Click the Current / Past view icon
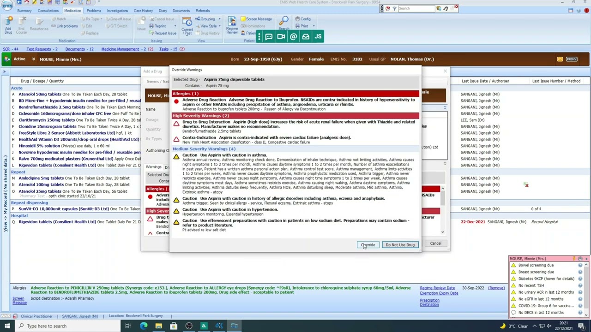The height and width of the screenshot is (332, 591). [x=187, y=26]
